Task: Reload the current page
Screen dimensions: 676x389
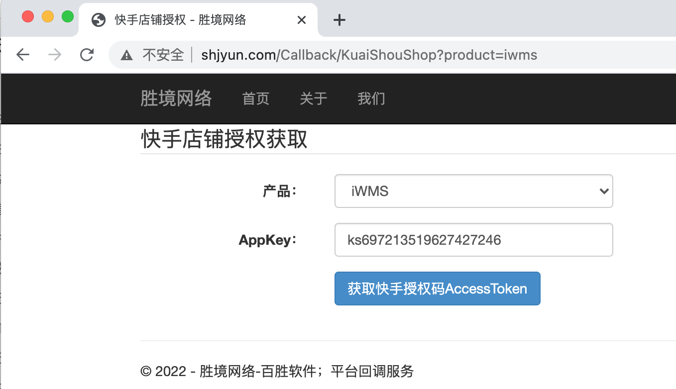Action: pyautogui.click(x=87, y=55)
